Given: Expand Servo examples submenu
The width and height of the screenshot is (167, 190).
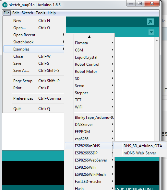Looking at the screenshot, I should [89, 86].
